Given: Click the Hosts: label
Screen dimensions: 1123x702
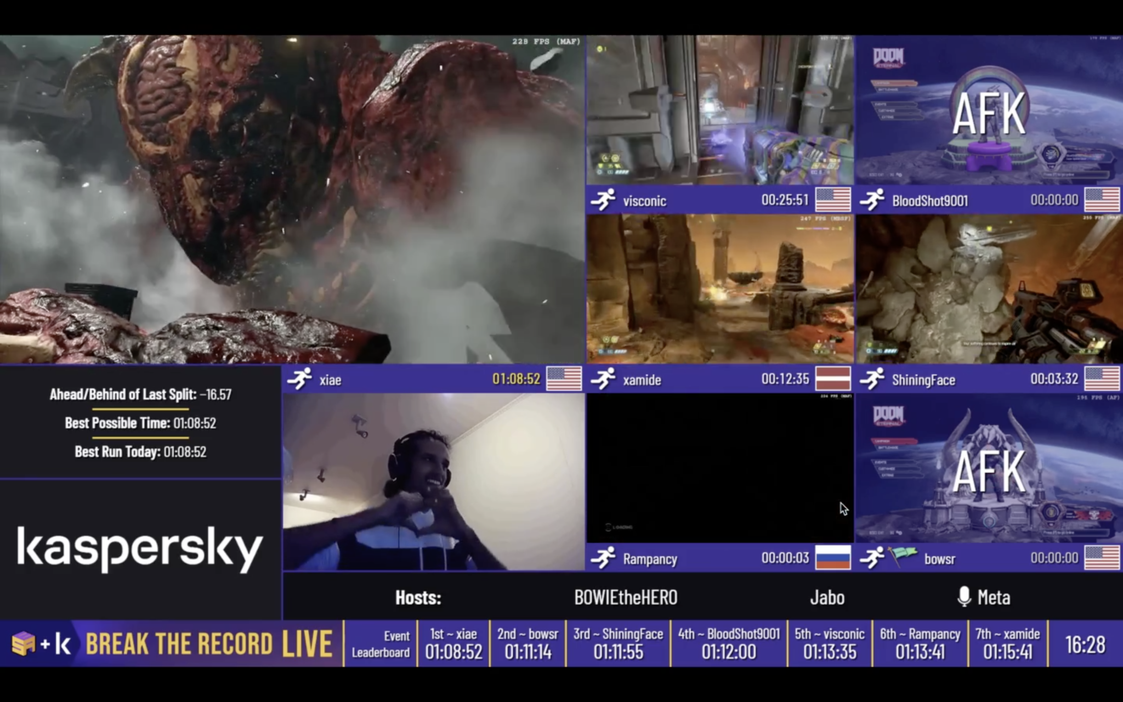Looking at the screenshot, I should click(418, 597).
